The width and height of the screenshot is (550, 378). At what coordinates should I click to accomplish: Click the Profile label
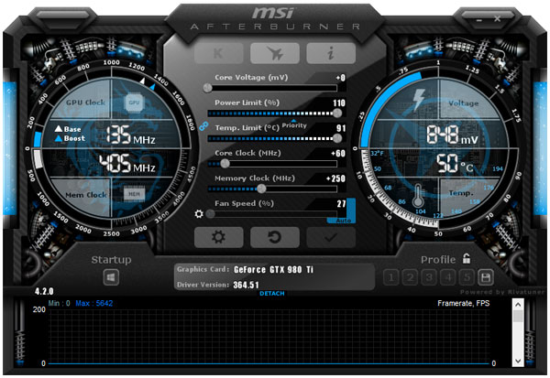click(x=438, y=260)
